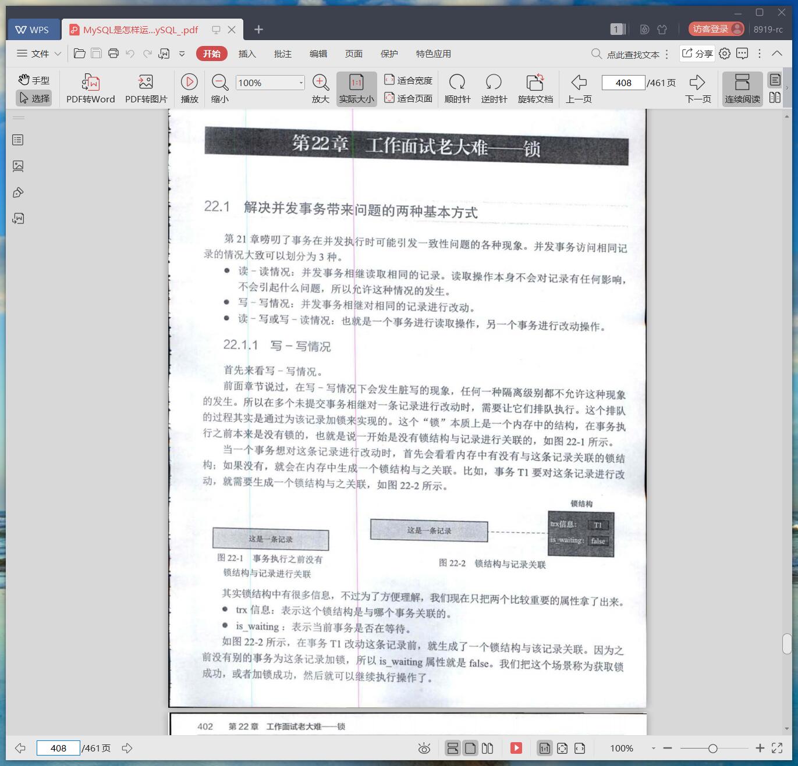
Task: Open the feedback chat bubble icon
Action: tap(742, 54)
